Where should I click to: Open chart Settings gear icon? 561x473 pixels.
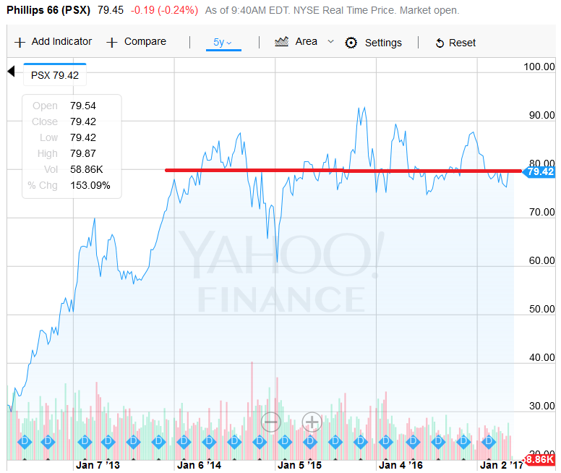tap(351, 43)
